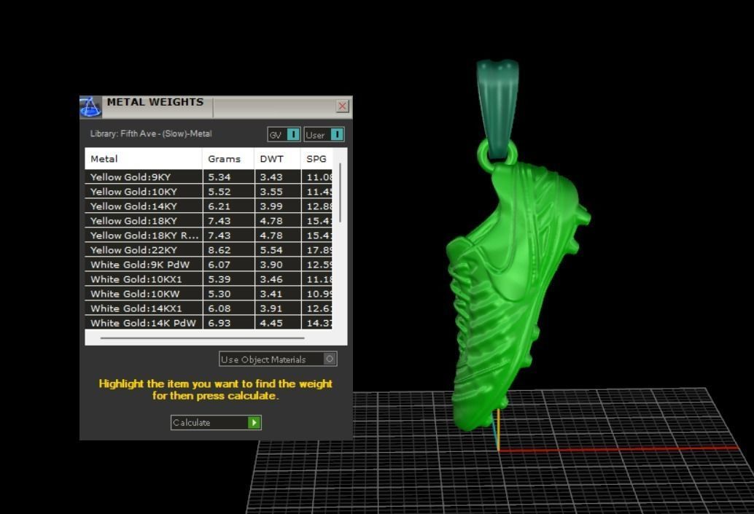Click the 6.93 grams value
The image size is (754, 514).
219,323
